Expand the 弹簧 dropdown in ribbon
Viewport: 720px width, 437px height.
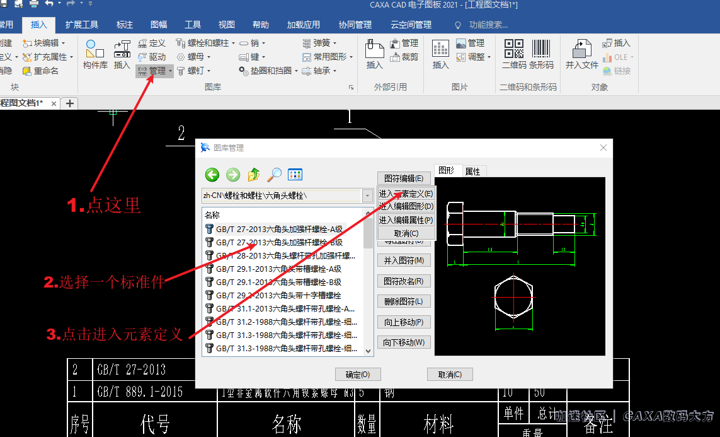pyautogui.click(x=335, y=44)
